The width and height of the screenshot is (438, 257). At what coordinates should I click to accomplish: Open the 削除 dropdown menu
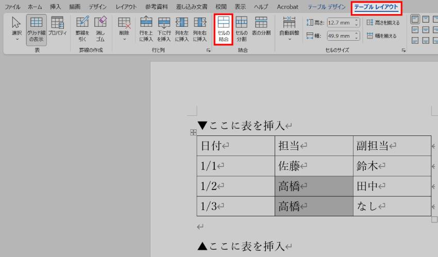[x=124, y=29]
